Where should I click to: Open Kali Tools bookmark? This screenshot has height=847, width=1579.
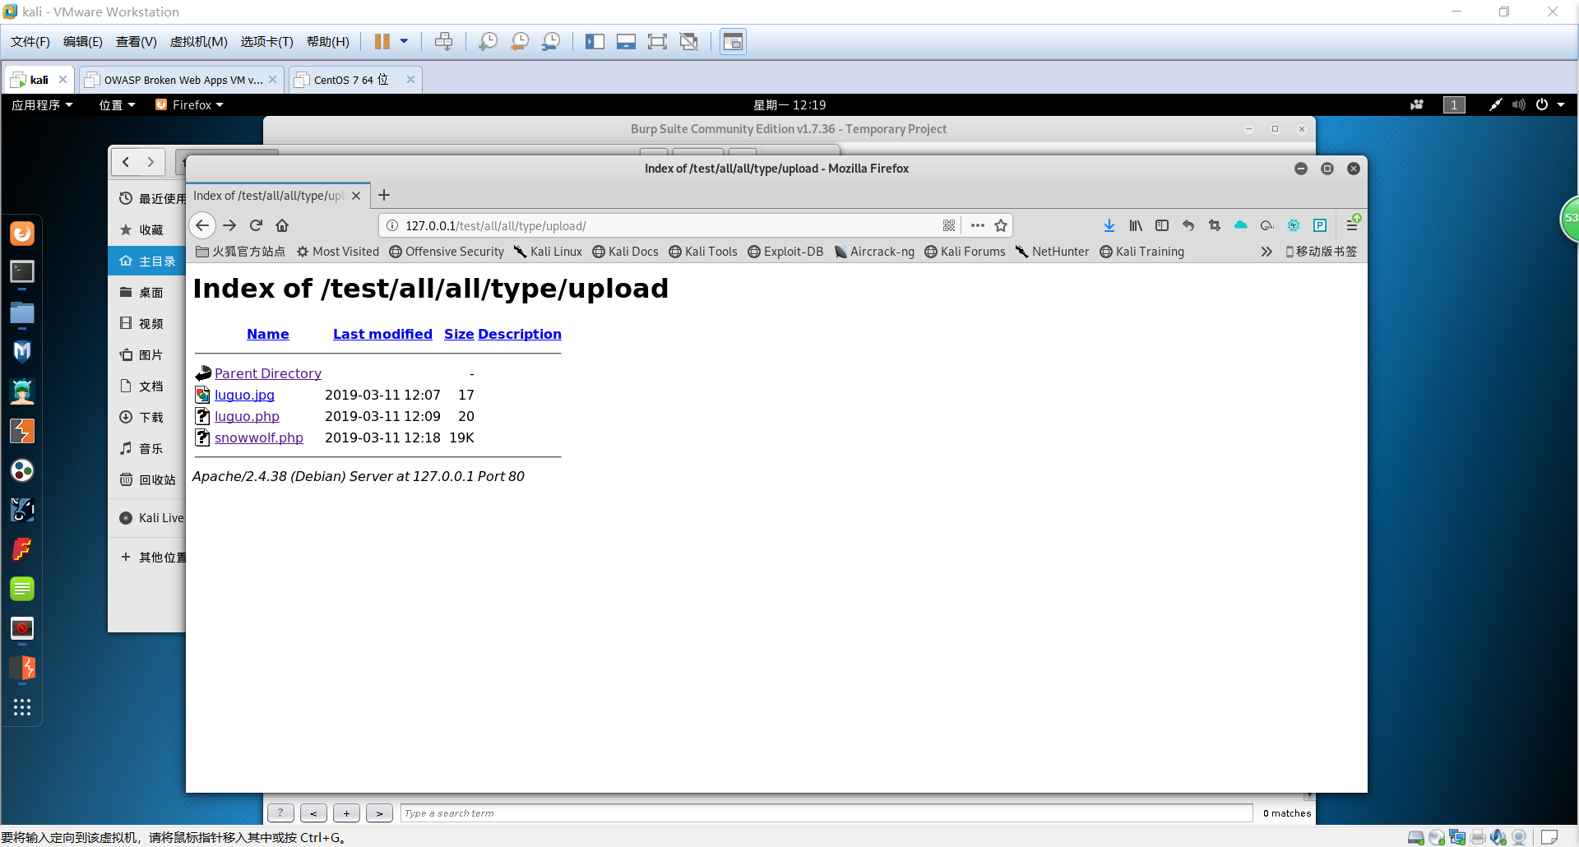coord(703,252)
